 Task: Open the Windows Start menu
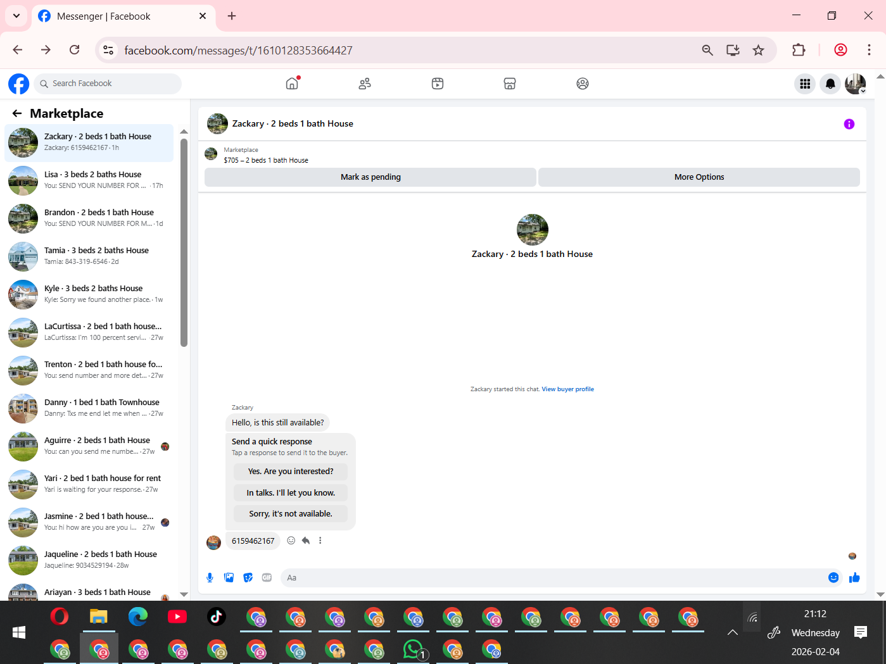19,632
